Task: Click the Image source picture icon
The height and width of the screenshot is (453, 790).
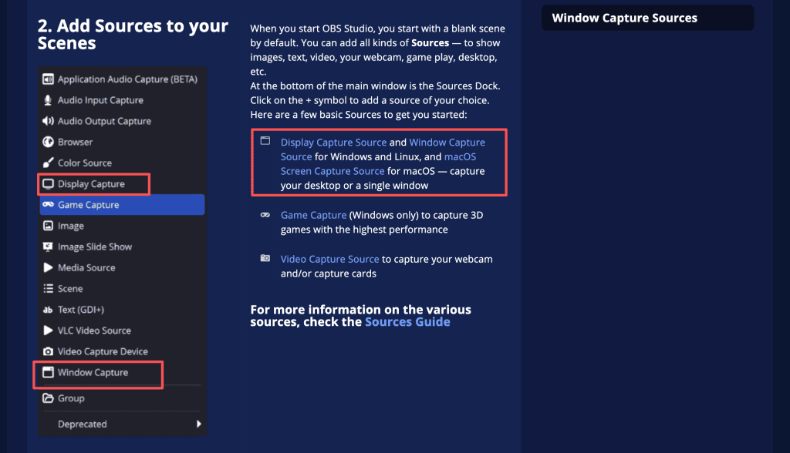Action: pyautogui.click(x=48, y=226)
